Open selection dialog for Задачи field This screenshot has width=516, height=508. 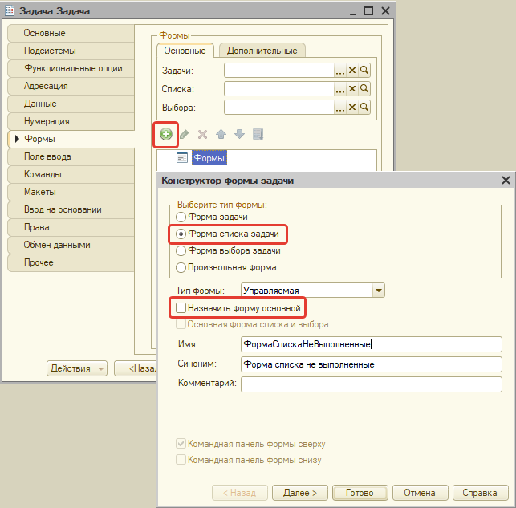point(340,70)
